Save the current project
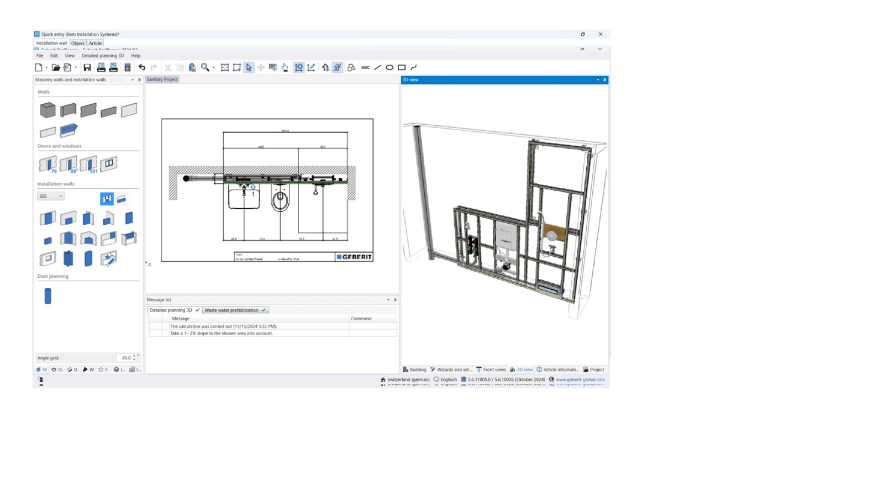Image resolution: width=884 pixels, height=497 pixels. click(x=87, y=67)
